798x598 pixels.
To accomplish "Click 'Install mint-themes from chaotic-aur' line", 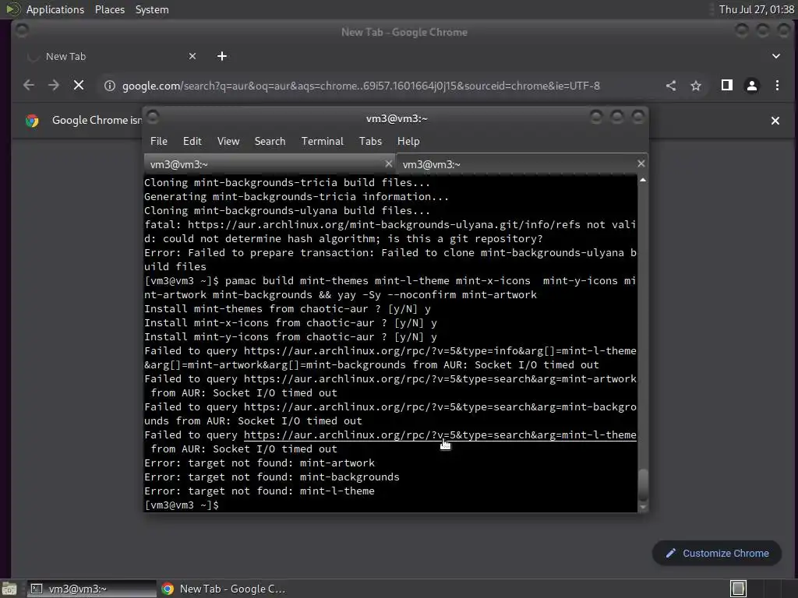I will [288, 308].
